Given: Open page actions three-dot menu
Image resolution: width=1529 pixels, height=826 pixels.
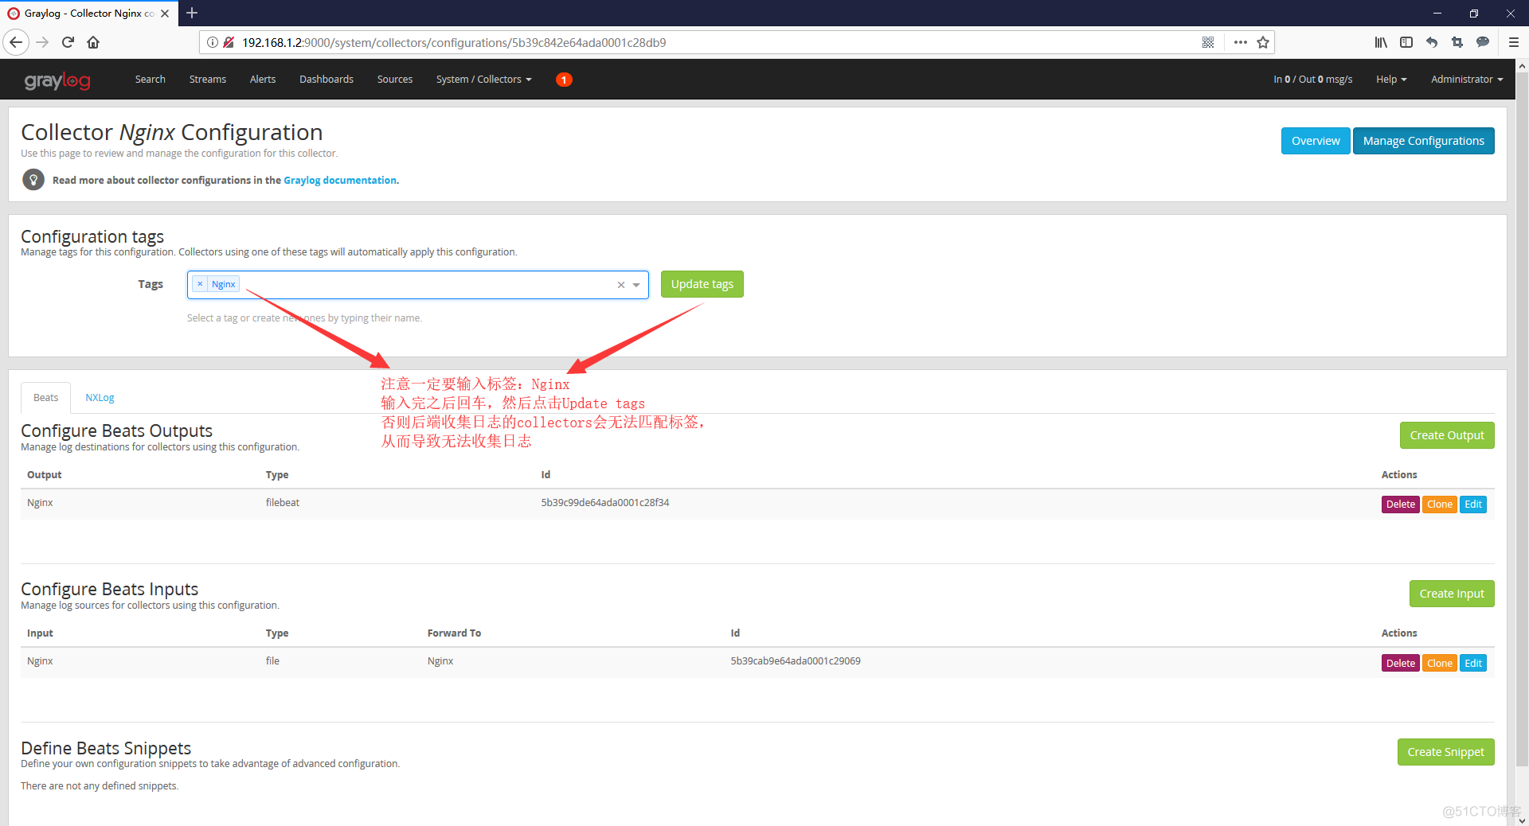Looking at the screenshot, I should pos(1240,42).
